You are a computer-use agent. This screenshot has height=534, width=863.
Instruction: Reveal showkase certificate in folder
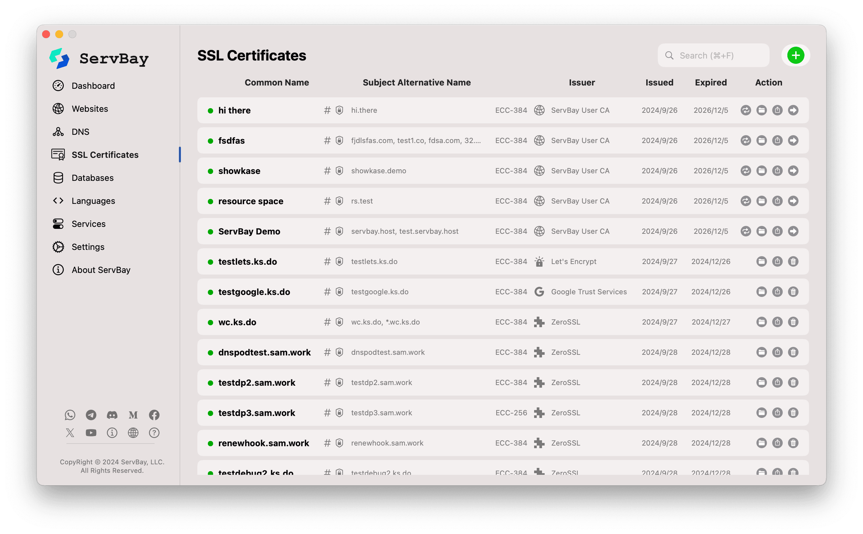point(761,171)
